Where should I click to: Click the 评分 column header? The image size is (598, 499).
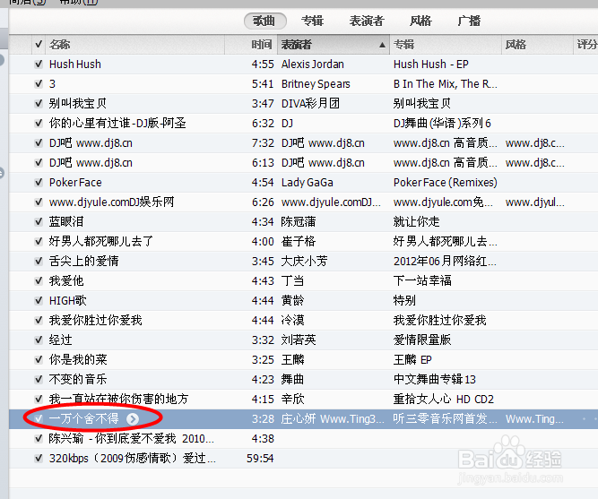point(585,45)
